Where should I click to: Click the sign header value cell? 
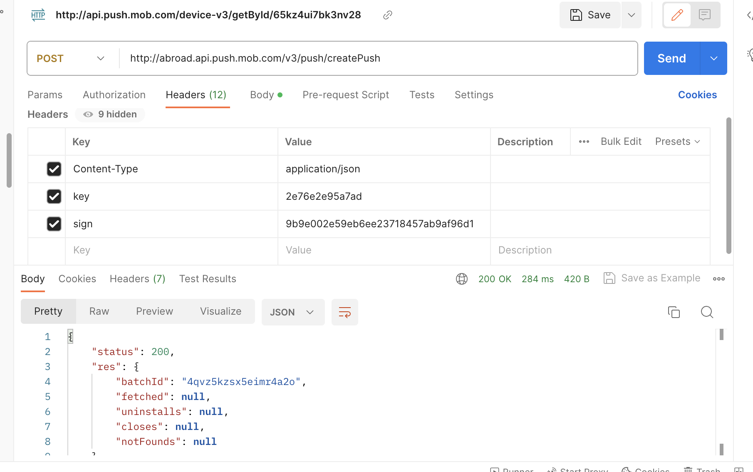pyautogui.click(x=384, y=224)
